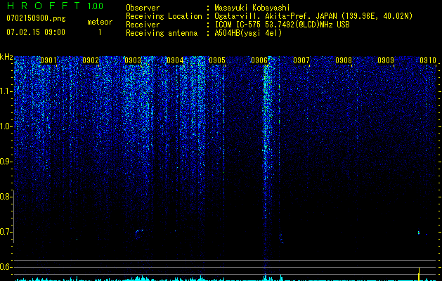Click the 0.9 kHz frequency label
This screenshot has height=281, width=442.
click(x=6, y=162)
